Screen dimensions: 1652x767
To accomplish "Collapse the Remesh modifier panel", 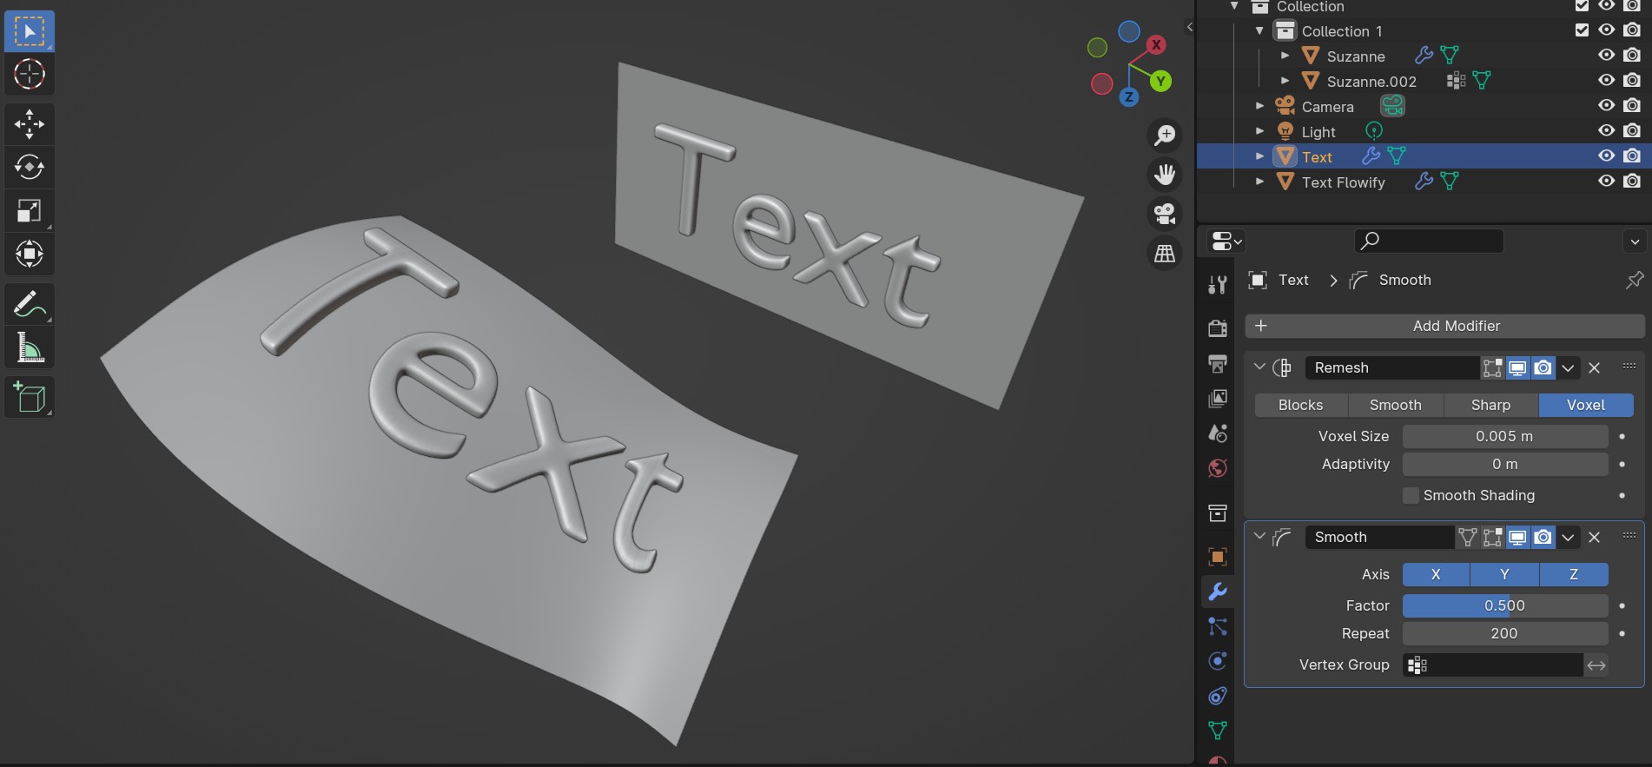I will point(1259,367).
